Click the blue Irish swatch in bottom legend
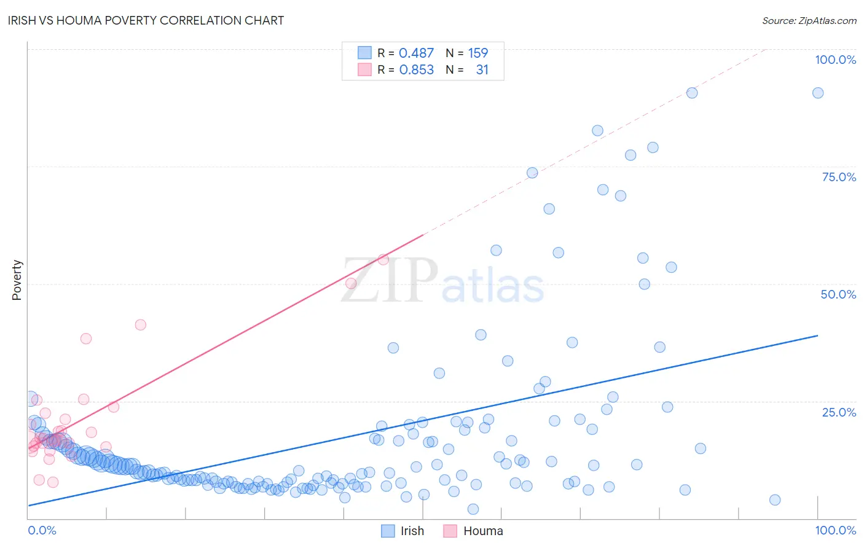 (x=388, y=531)
